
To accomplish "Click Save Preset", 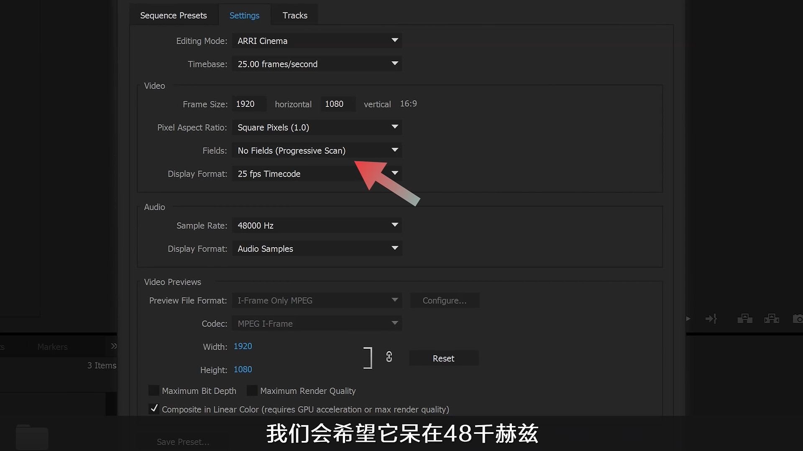I will pyautogui.click(x=183, y=441).
